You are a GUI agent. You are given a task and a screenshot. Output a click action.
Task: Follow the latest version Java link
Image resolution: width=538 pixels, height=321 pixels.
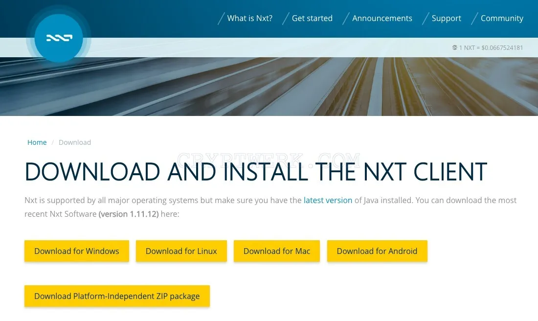click(328, 200)
